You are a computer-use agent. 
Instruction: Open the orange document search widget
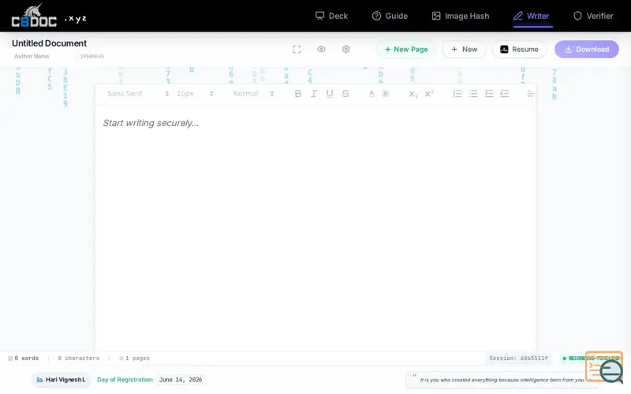tap(604, 367)
